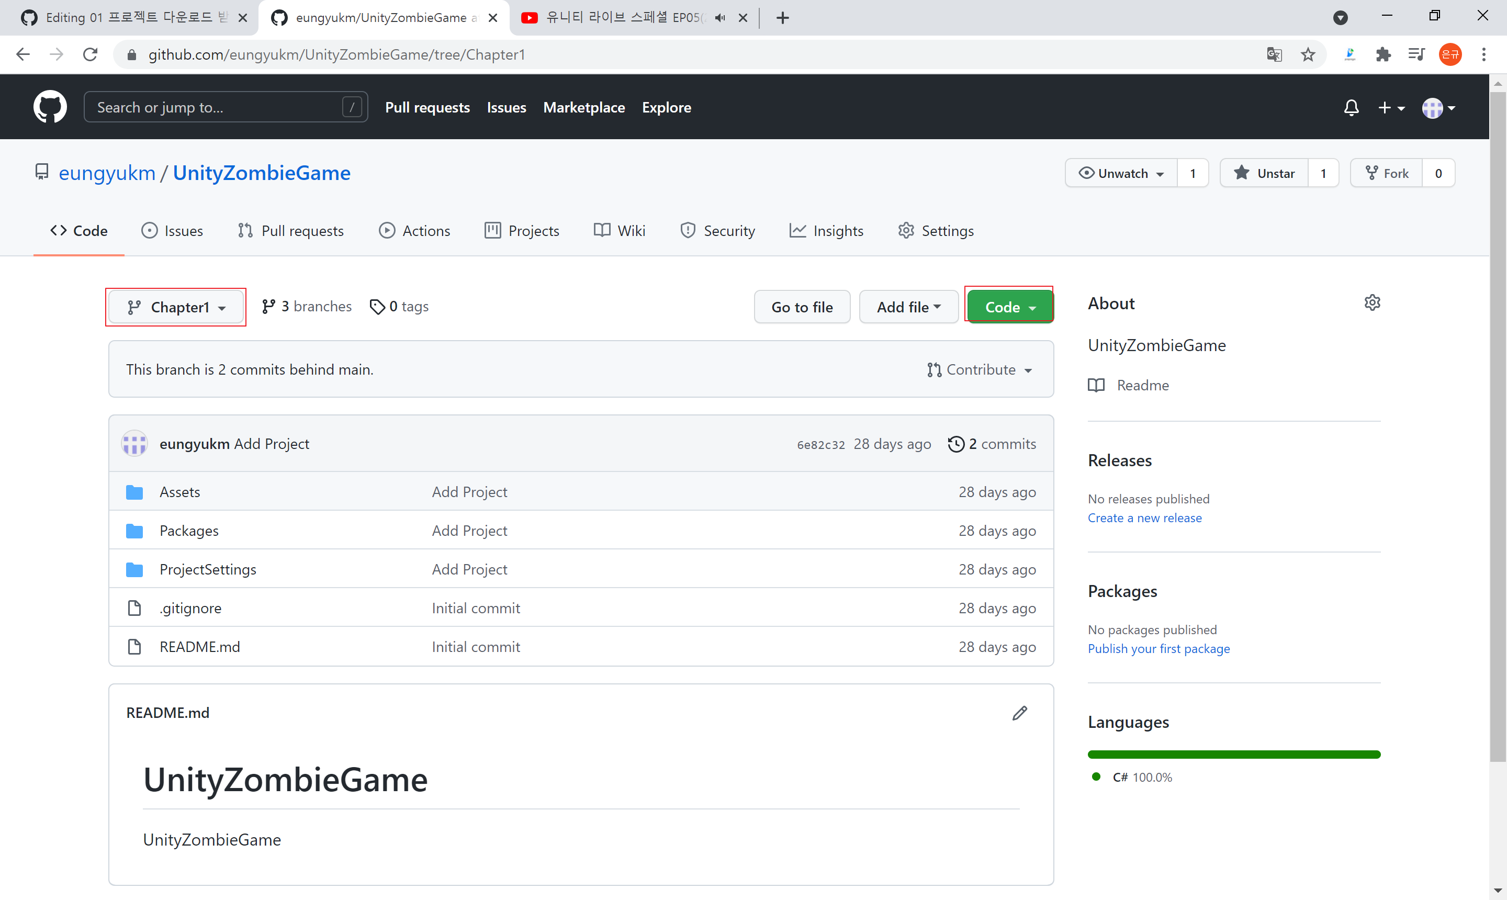Reload the page

(x=91, y=54)
